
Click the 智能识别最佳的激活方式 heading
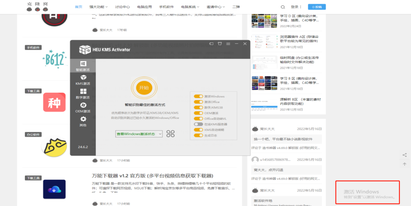click(x=145, y=105)
